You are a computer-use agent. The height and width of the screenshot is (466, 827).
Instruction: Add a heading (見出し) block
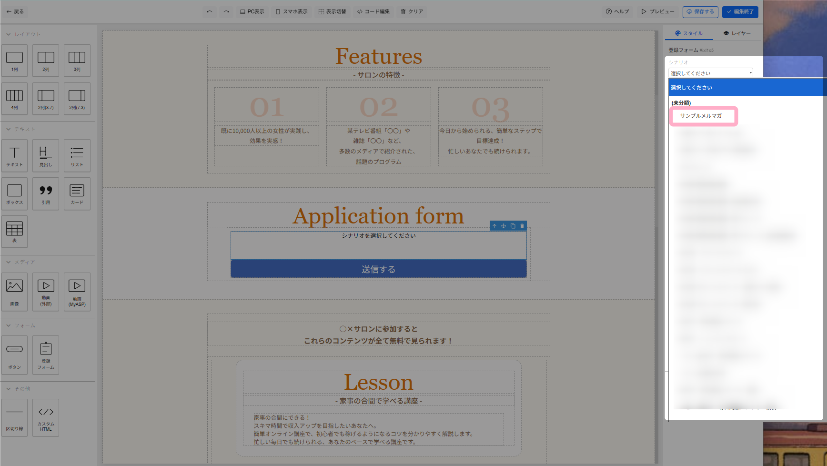[46, 155]
